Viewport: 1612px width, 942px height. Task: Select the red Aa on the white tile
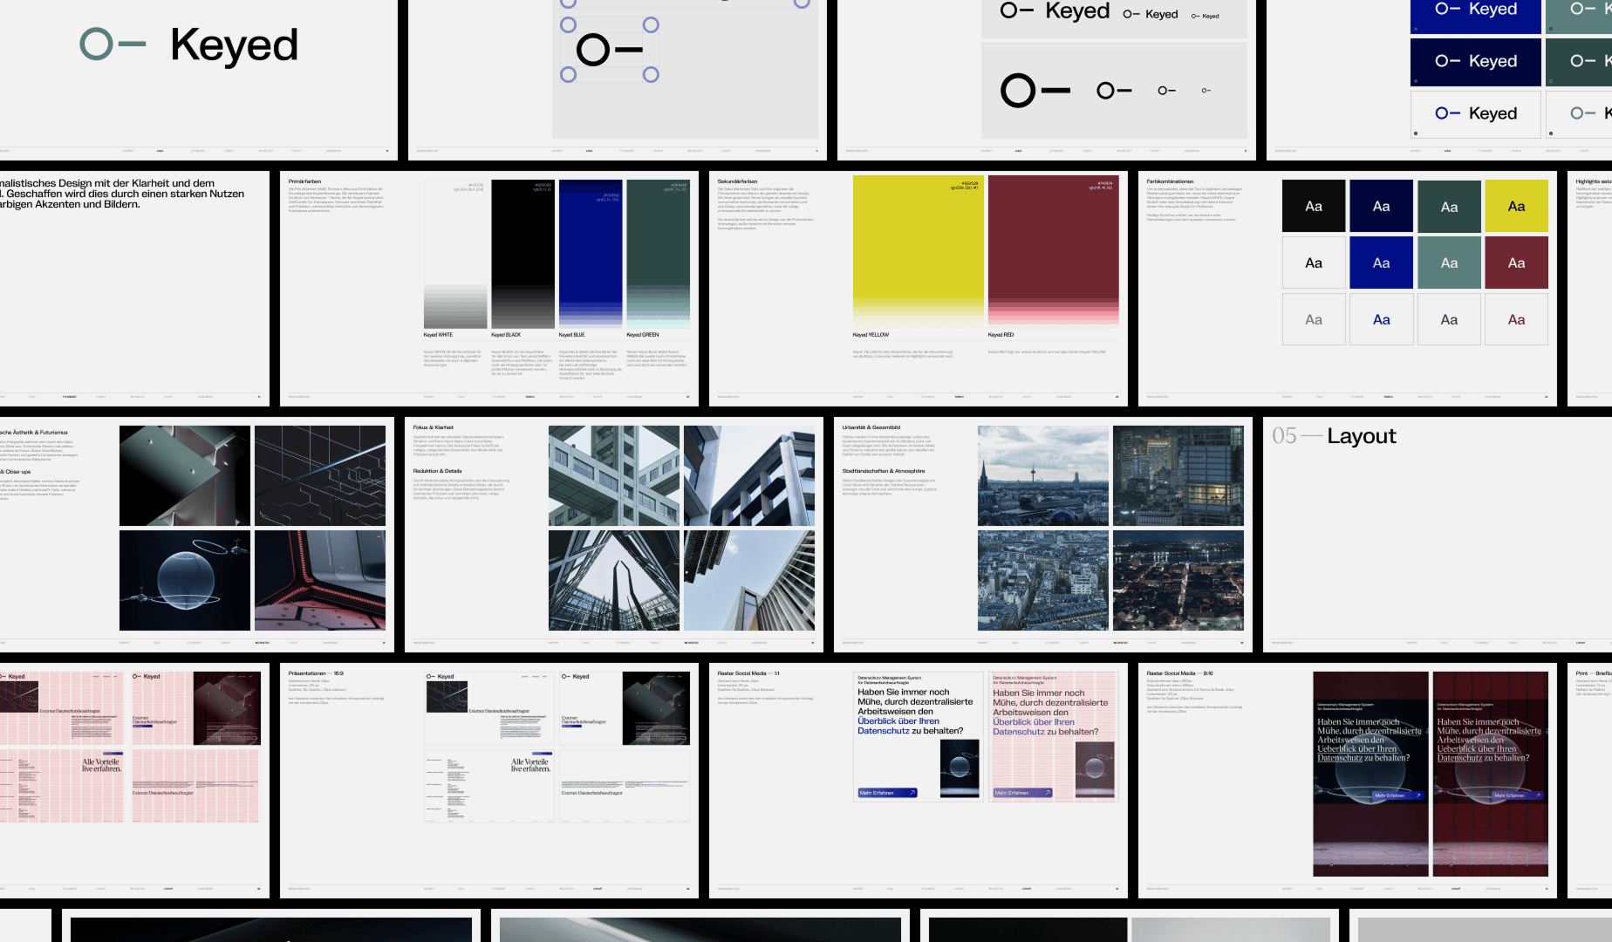click(1516, 320)
